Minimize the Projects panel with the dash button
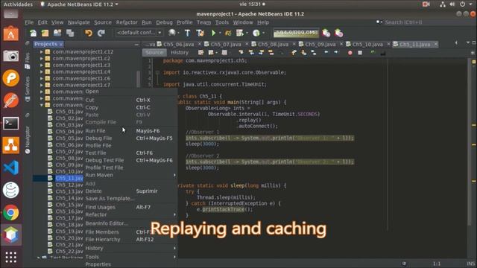The image size is (477, 268). [136, 45]
